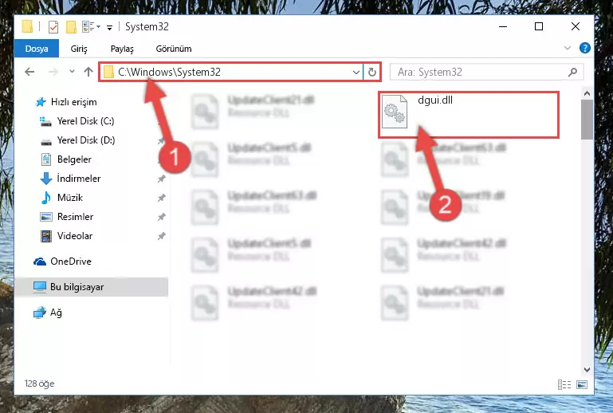The height and width of the screenshot is (413, 613).
Task: Maximize the System32 window
Action: (539, 26)
